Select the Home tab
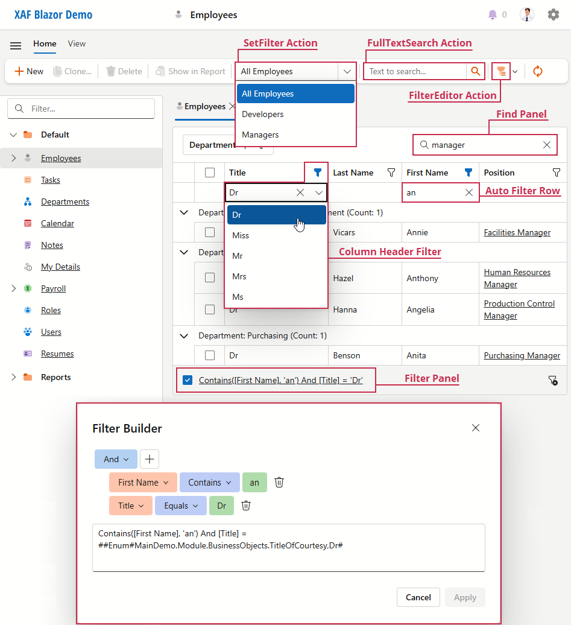571x625 pixels. pyautogui.click(x=45, y=43)
